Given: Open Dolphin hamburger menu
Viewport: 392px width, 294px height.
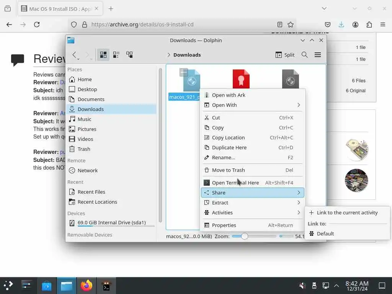Looking at the screenshot, I should pos(318,55).
